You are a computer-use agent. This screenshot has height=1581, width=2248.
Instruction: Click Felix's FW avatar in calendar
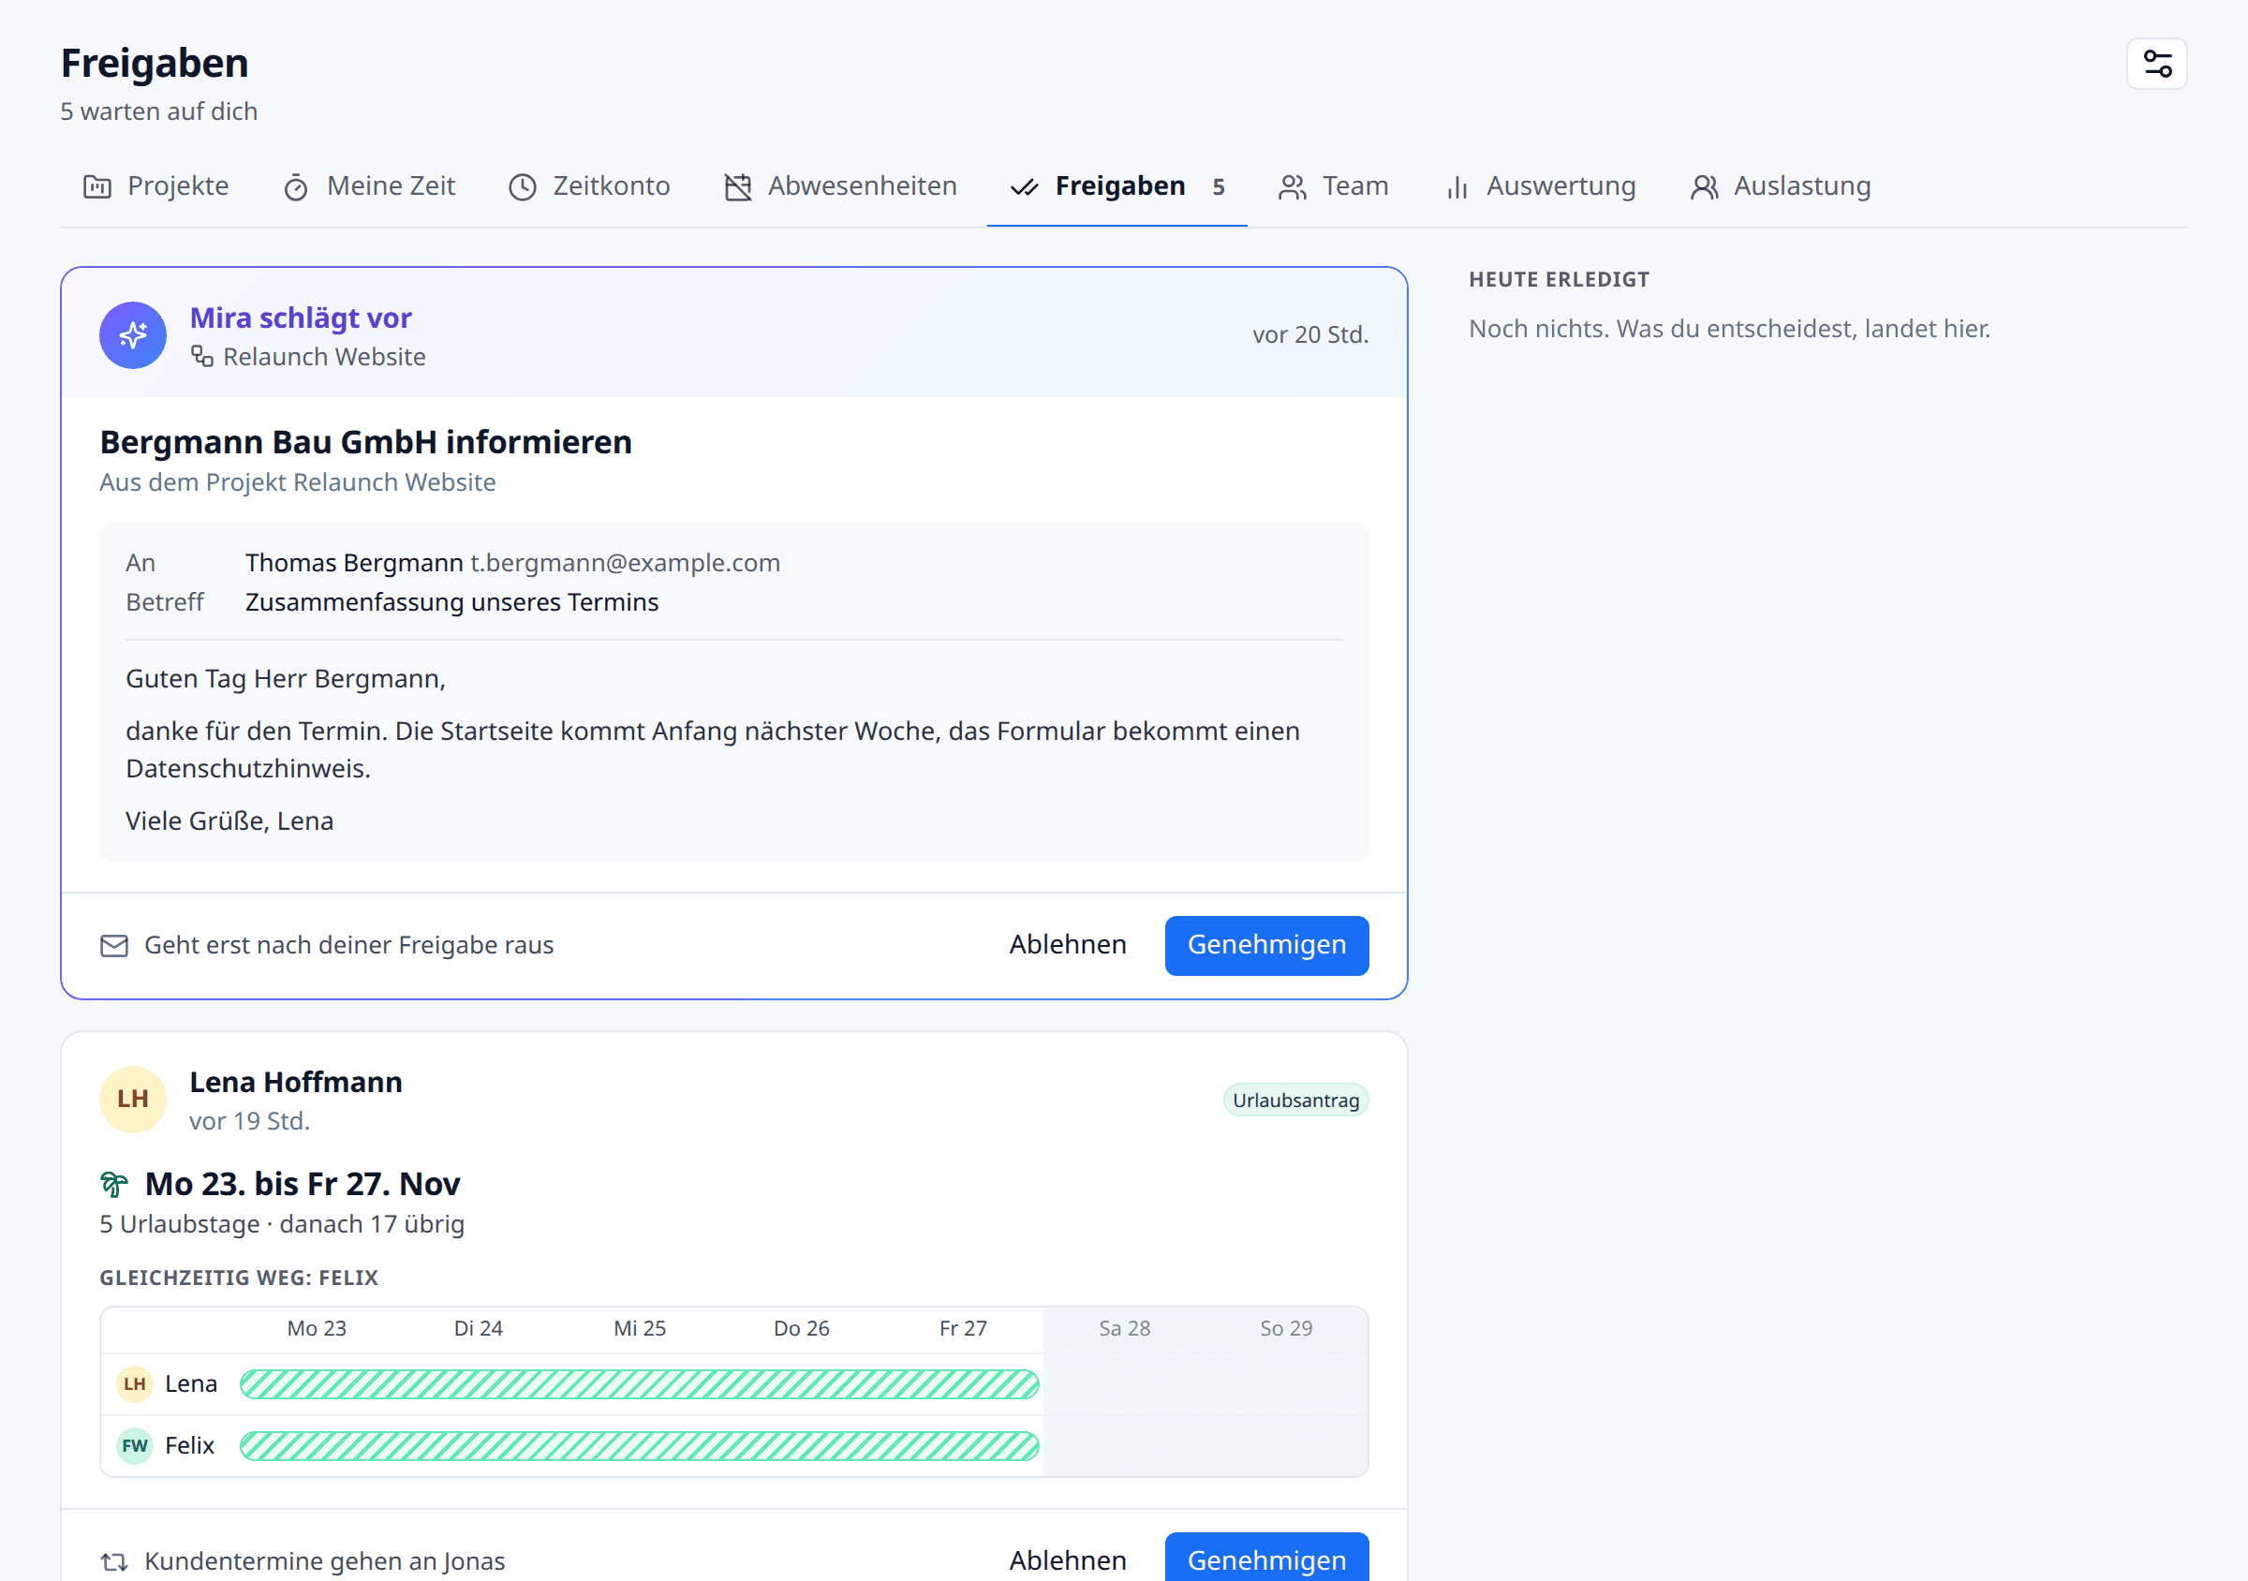[134, 1445]
